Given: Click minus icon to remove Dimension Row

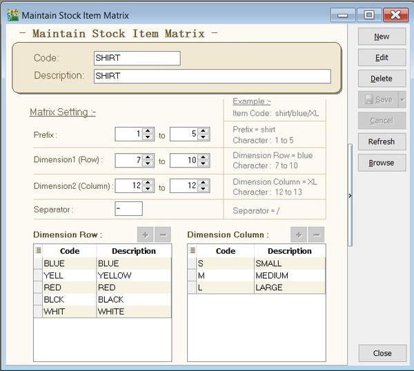Looking at the screenshot, I should 162,234.
